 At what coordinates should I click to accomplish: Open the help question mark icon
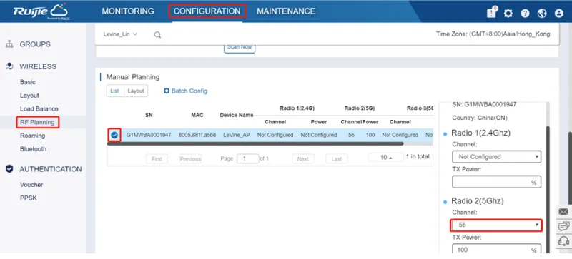(525, 14)
